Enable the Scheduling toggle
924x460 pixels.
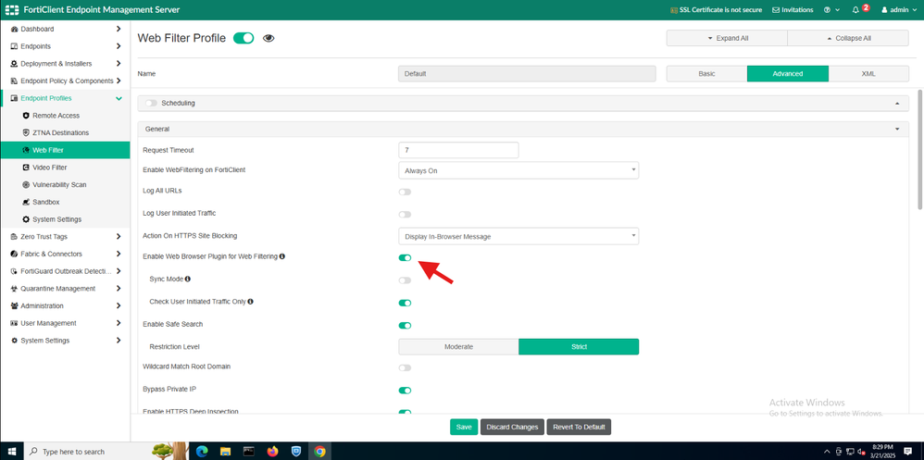coord(152,103)
